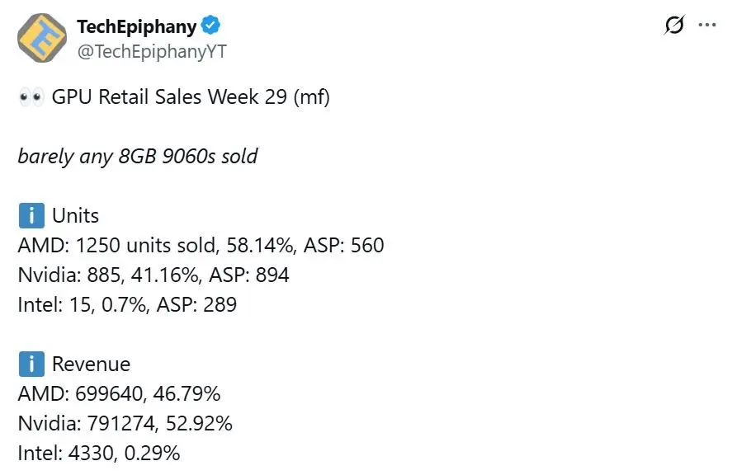Image resolution: width=732 pixels, height=475 pixels.
Task: Click the "Nvidia: 791274, 52.92%" revenue line
Action: (x=125, y=424)
